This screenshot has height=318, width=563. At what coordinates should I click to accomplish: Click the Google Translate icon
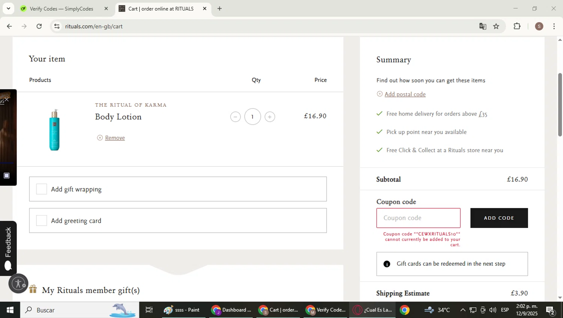coord(483,26)
